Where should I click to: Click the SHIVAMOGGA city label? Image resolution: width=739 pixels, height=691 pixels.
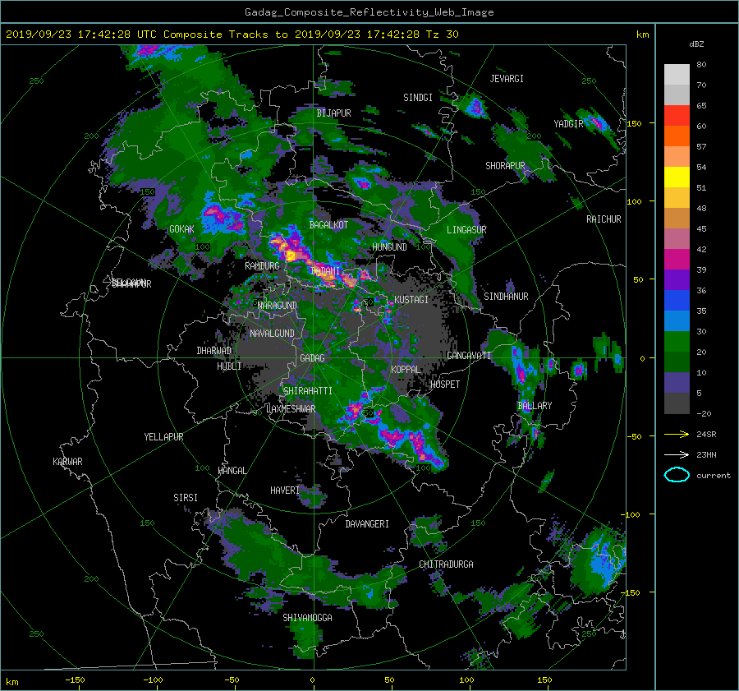[x=307, y=618]
